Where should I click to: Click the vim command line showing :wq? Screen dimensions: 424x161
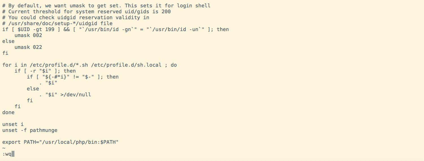(7, 154)
